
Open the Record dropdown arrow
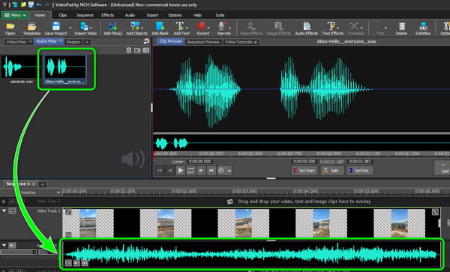click(208, 28)
